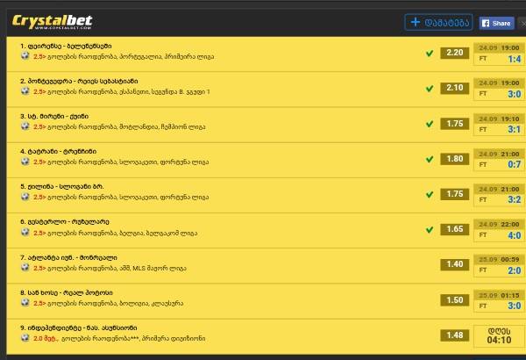Click the 25.09 01:15 date label
Image resolution: width=526 pixels, height=360 pixels.
pos(499,295)
